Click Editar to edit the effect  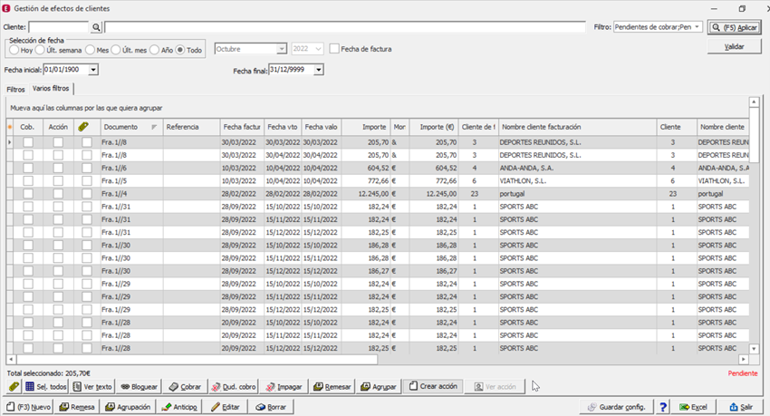[226, 407]
